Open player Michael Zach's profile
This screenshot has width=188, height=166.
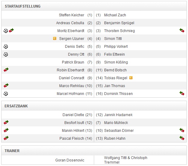coord(115,15)
